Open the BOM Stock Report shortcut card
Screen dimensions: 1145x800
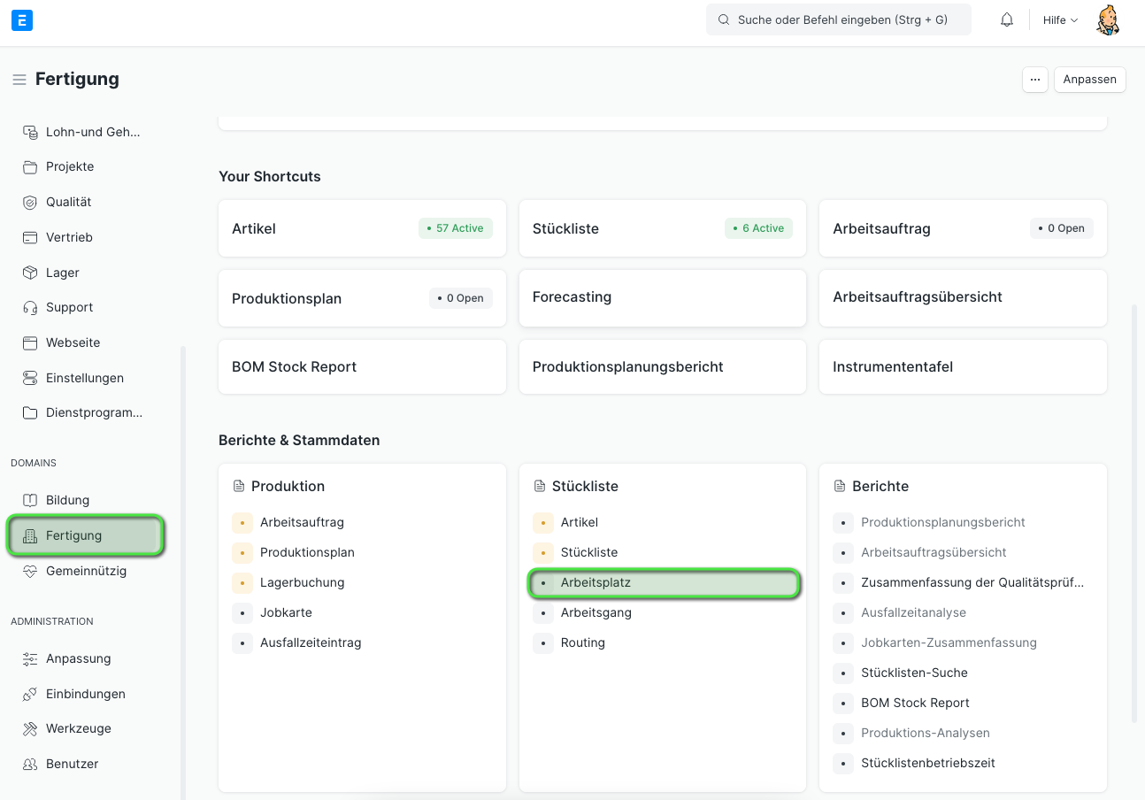pos(362,366)
